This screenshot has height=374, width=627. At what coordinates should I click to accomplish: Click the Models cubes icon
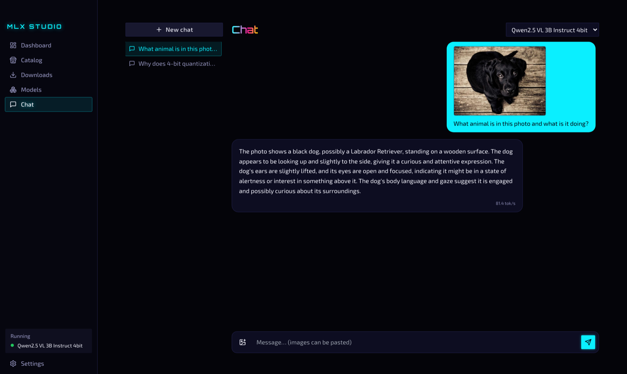(x=13, y=90)
